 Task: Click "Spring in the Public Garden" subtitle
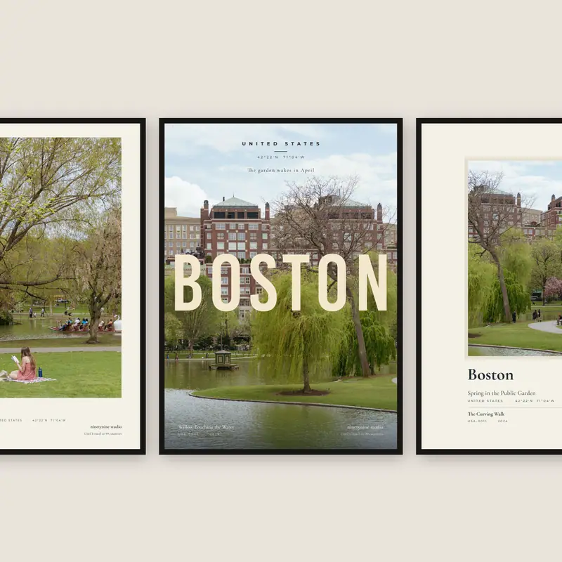tap(502, 393)
